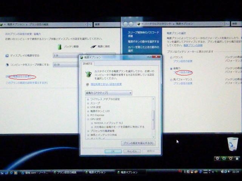
Task: Open the コンピュータをスリープ状態にする dropdown showing 15 分
Action: click(x=66, y=64)
